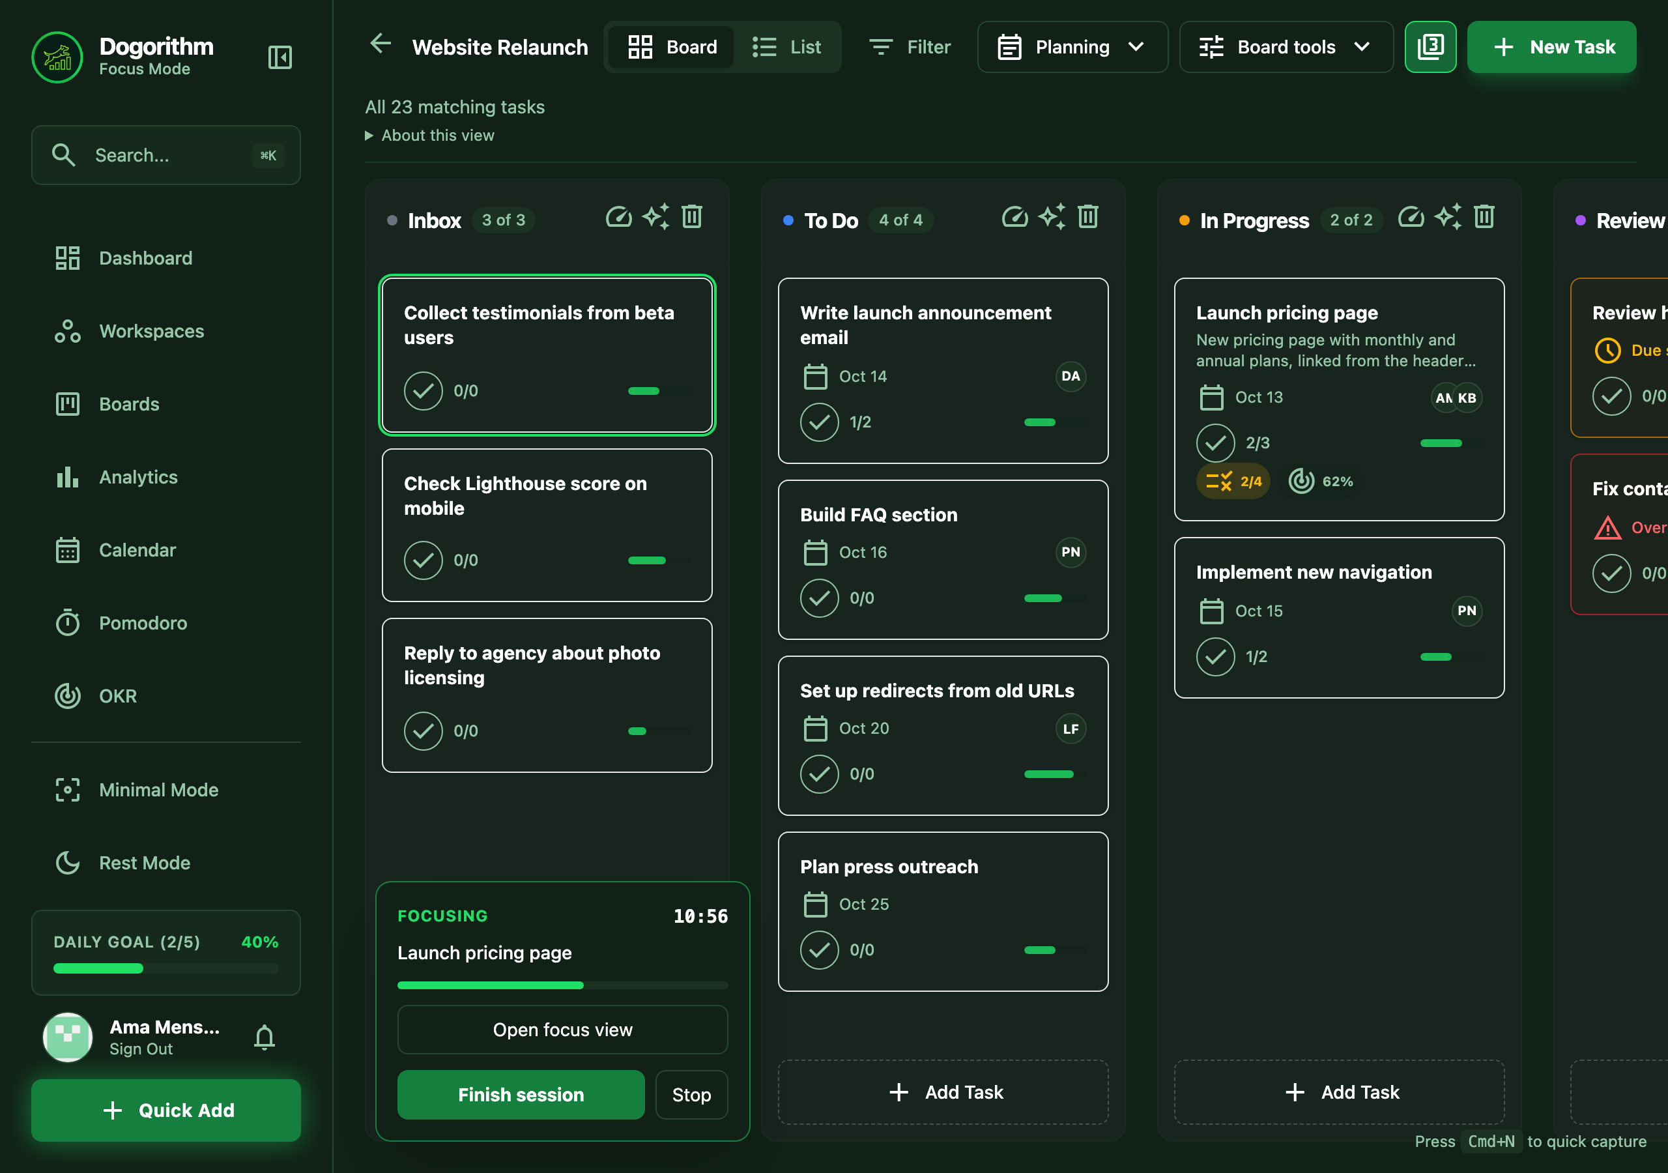1668x1173 pixels.
Task: Click the Inbox column trash icon
Action: click(x=691, y=216)
